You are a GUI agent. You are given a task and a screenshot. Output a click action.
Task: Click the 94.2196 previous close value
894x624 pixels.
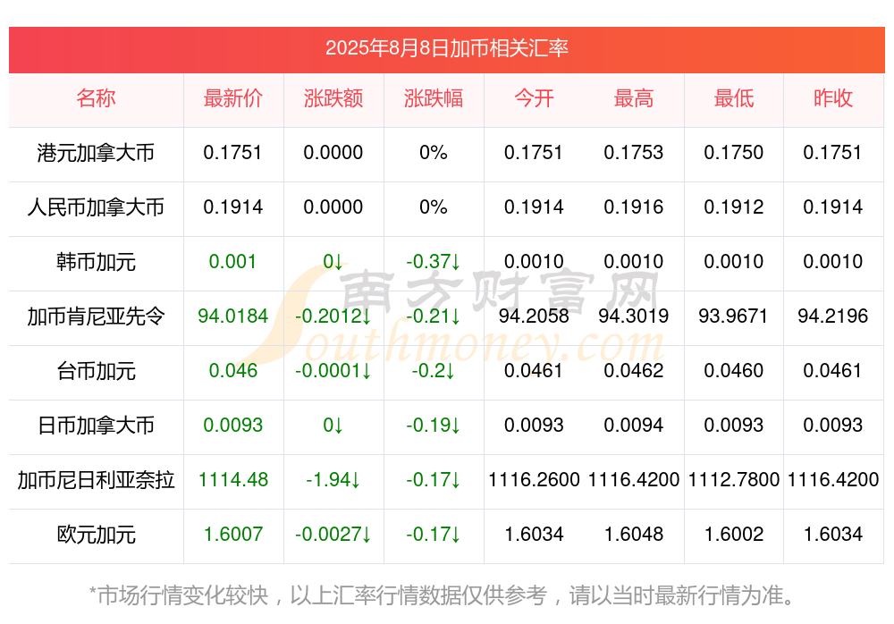click(833, 316)
